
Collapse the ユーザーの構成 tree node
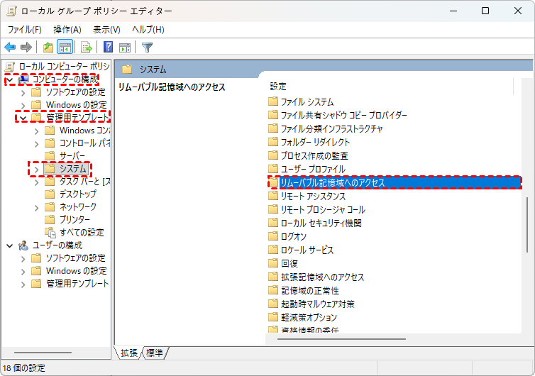point(9,245)
